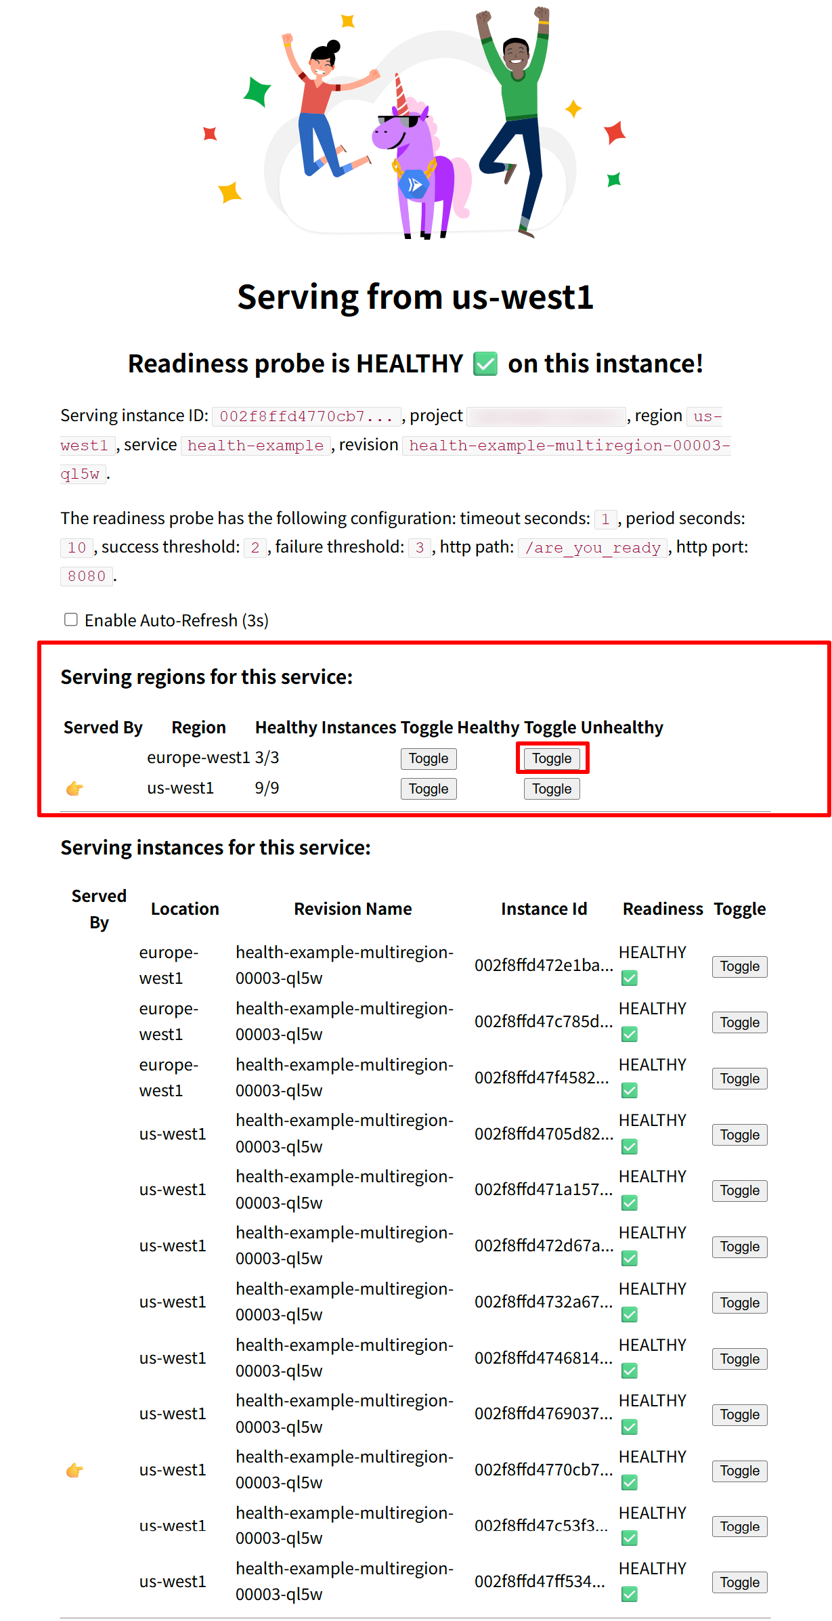
Task: Click Toggle Healthy for europe-west1 region
Action: 429,758
